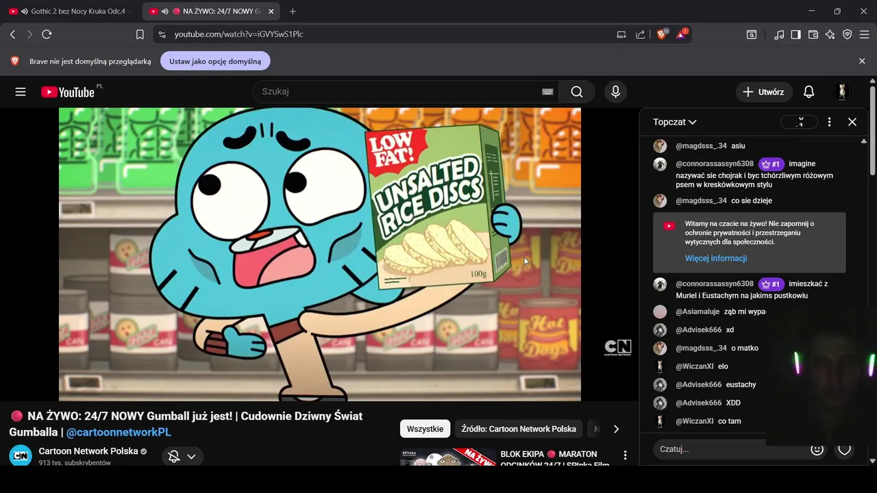This screenshot has height=493, width=877.
Task: Open options for BLOK EKIPA video
Action: [625, 455]
